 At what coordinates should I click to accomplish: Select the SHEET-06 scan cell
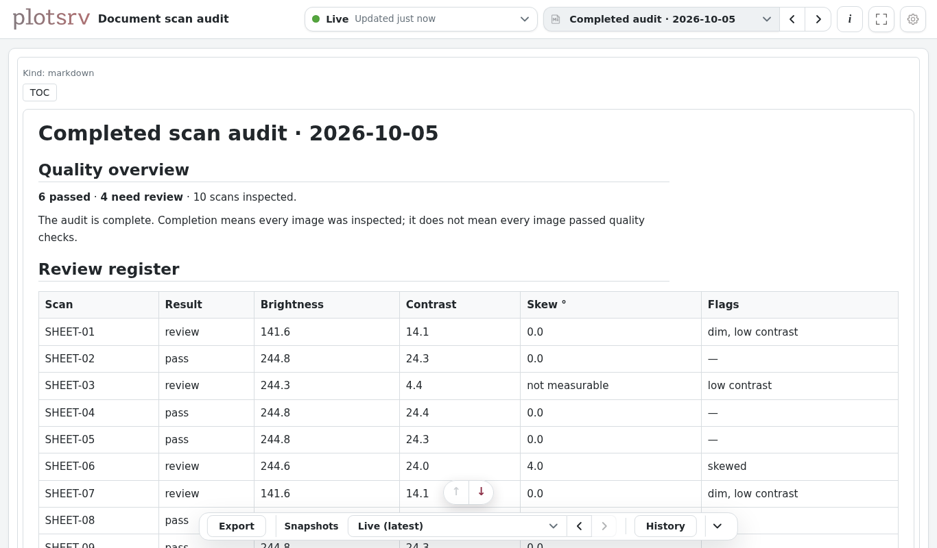click(x=99, y=466)
